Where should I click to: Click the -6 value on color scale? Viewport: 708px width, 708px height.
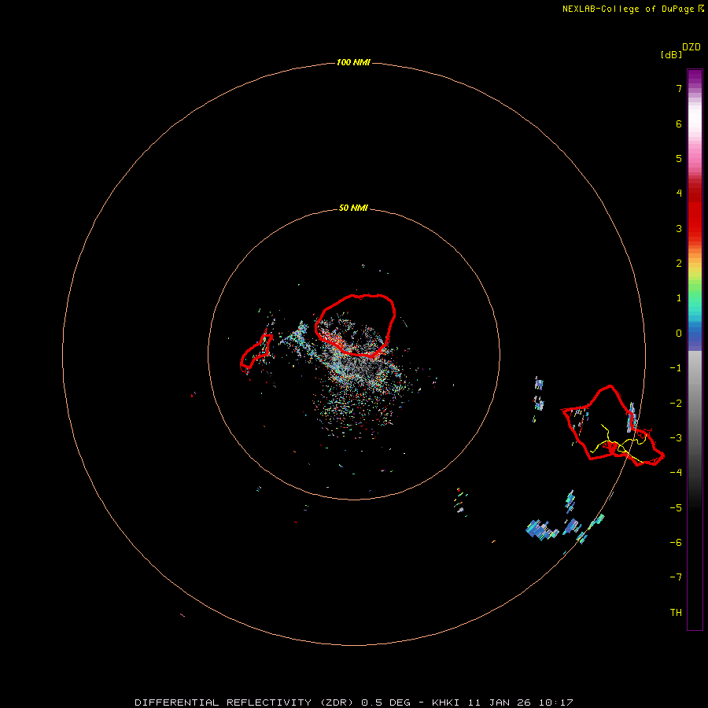[676, 543]
